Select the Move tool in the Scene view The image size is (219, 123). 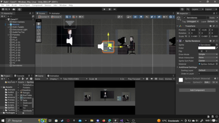tap(39, 27)
